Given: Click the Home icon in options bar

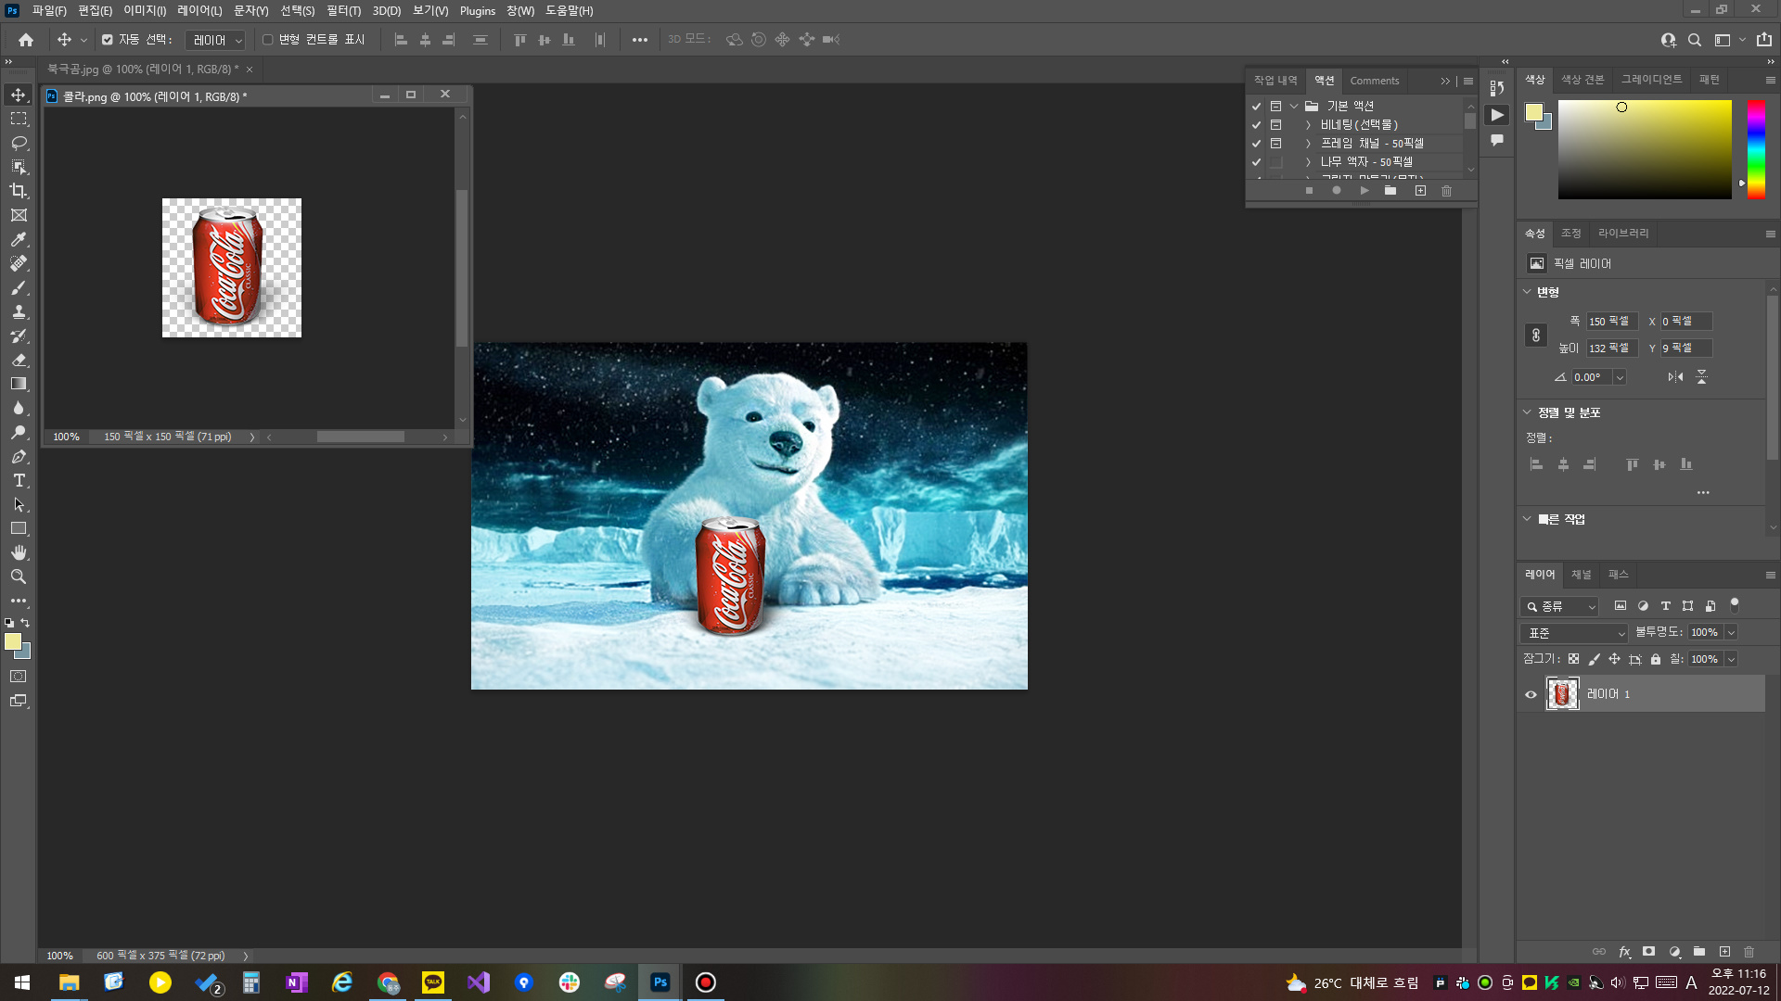Looking at the screenshot, I should click(x=26, y=40).
